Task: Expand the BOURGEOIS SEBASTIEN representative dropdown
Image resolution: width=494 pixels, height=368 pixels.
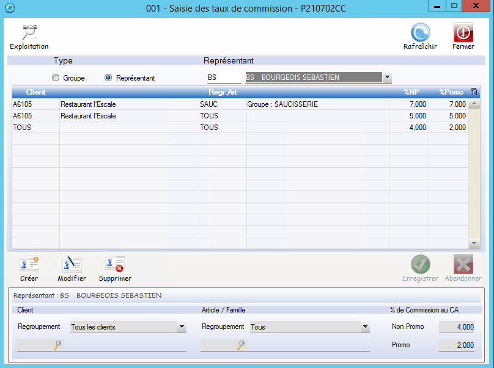Action: 386,78
